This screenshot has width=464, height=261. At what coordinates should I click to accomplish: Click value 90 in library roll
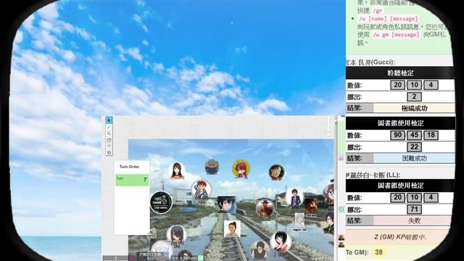[397, 136]
